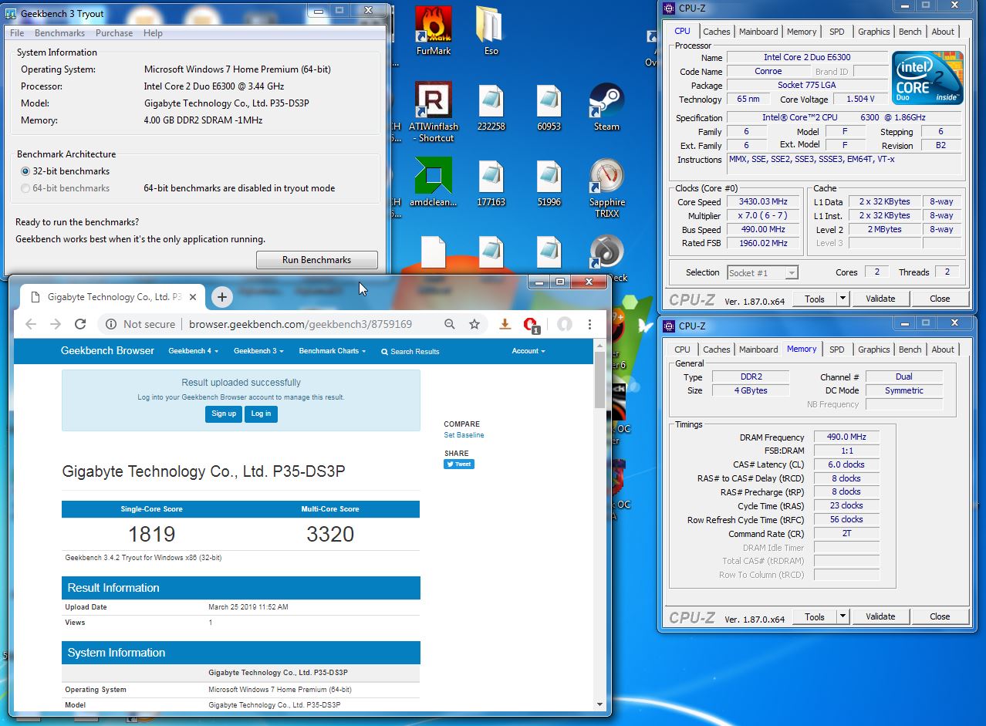Viewport: 986px width, 726px height.
Task: Switch to Caches tab in upper CPU-Z
Action: click(716, 32)
